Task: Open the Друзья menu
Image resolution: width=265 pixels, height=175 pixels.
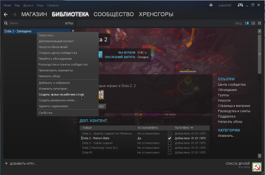Action: click(x=28, y=5)
